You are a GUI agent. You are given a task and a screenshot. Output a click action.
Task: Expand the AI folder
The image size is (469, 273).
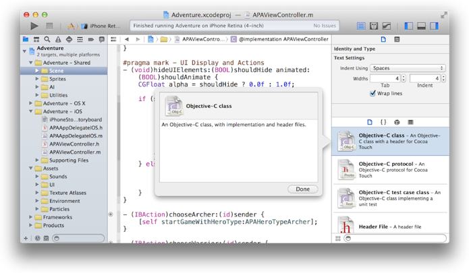(37, 87)
